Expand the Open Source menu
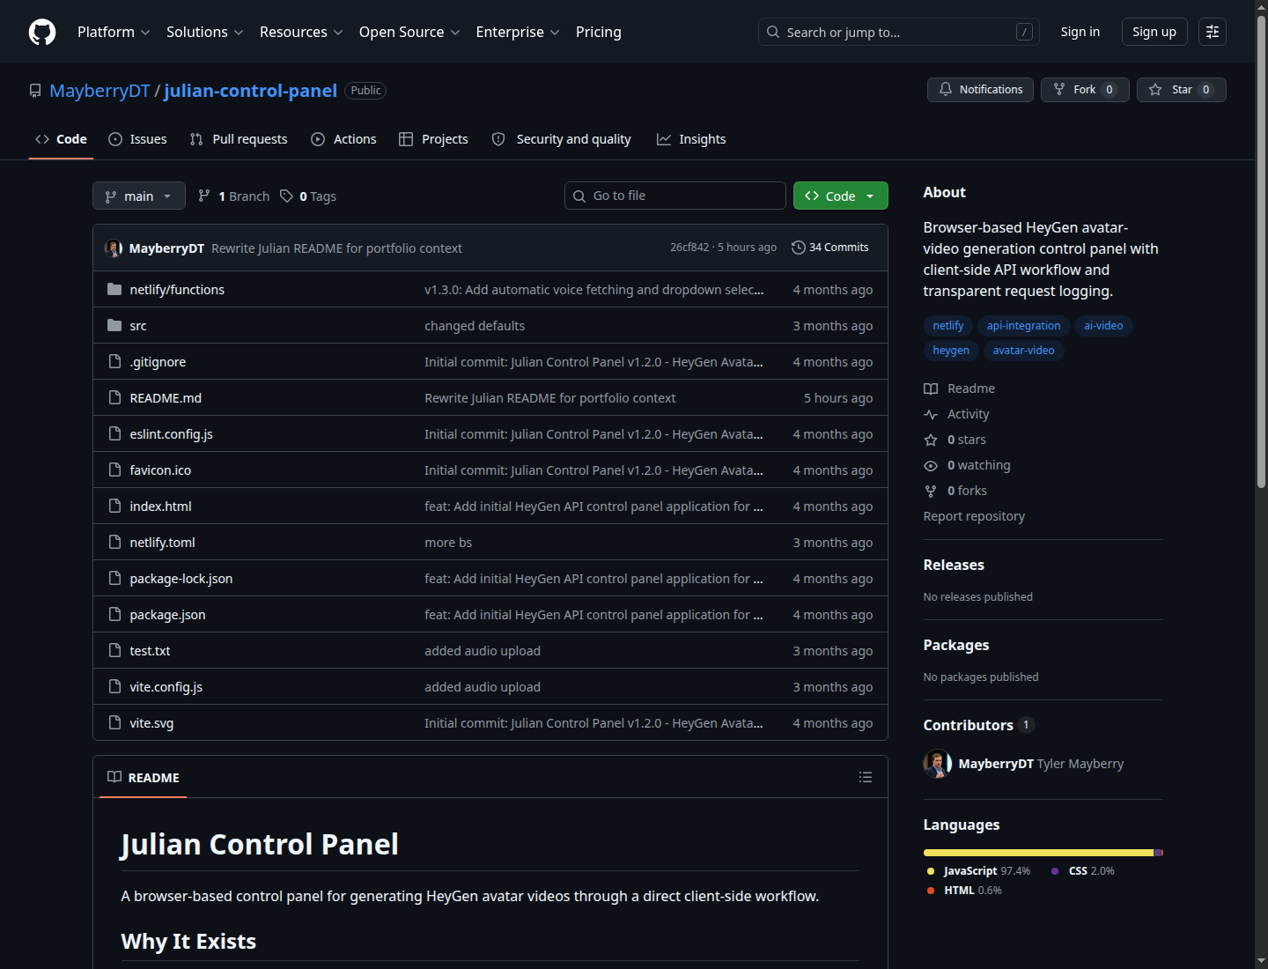Screen dimensions: 1268x969 409,32
